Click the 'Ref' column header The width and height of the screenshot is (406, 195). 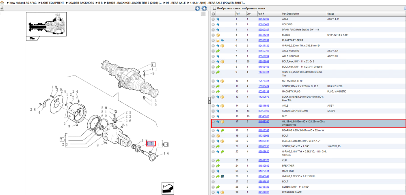(238, 14)
